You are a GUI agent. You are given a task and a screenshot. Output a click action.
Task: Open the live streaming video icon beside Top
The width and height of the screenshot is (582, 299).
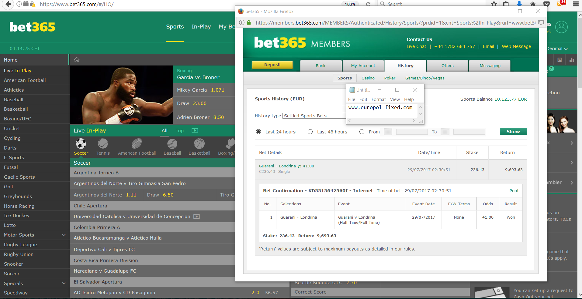(195, 130)
